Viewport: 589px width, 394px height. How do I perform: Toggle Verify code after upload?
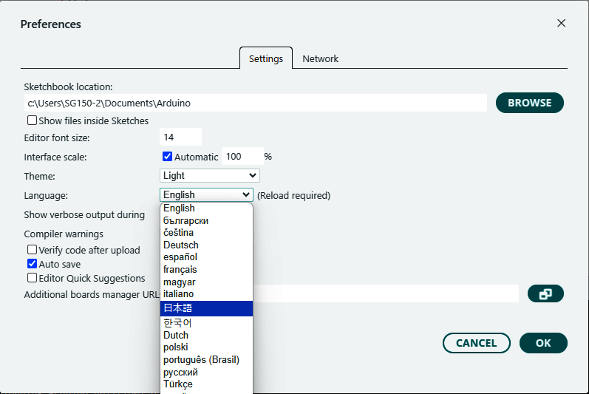click(33, 250)
